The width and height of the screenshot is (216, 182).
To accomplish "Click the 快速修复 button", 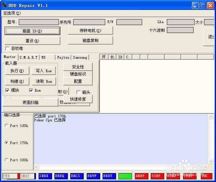I will pyautogui.click(x=78, y=99).
